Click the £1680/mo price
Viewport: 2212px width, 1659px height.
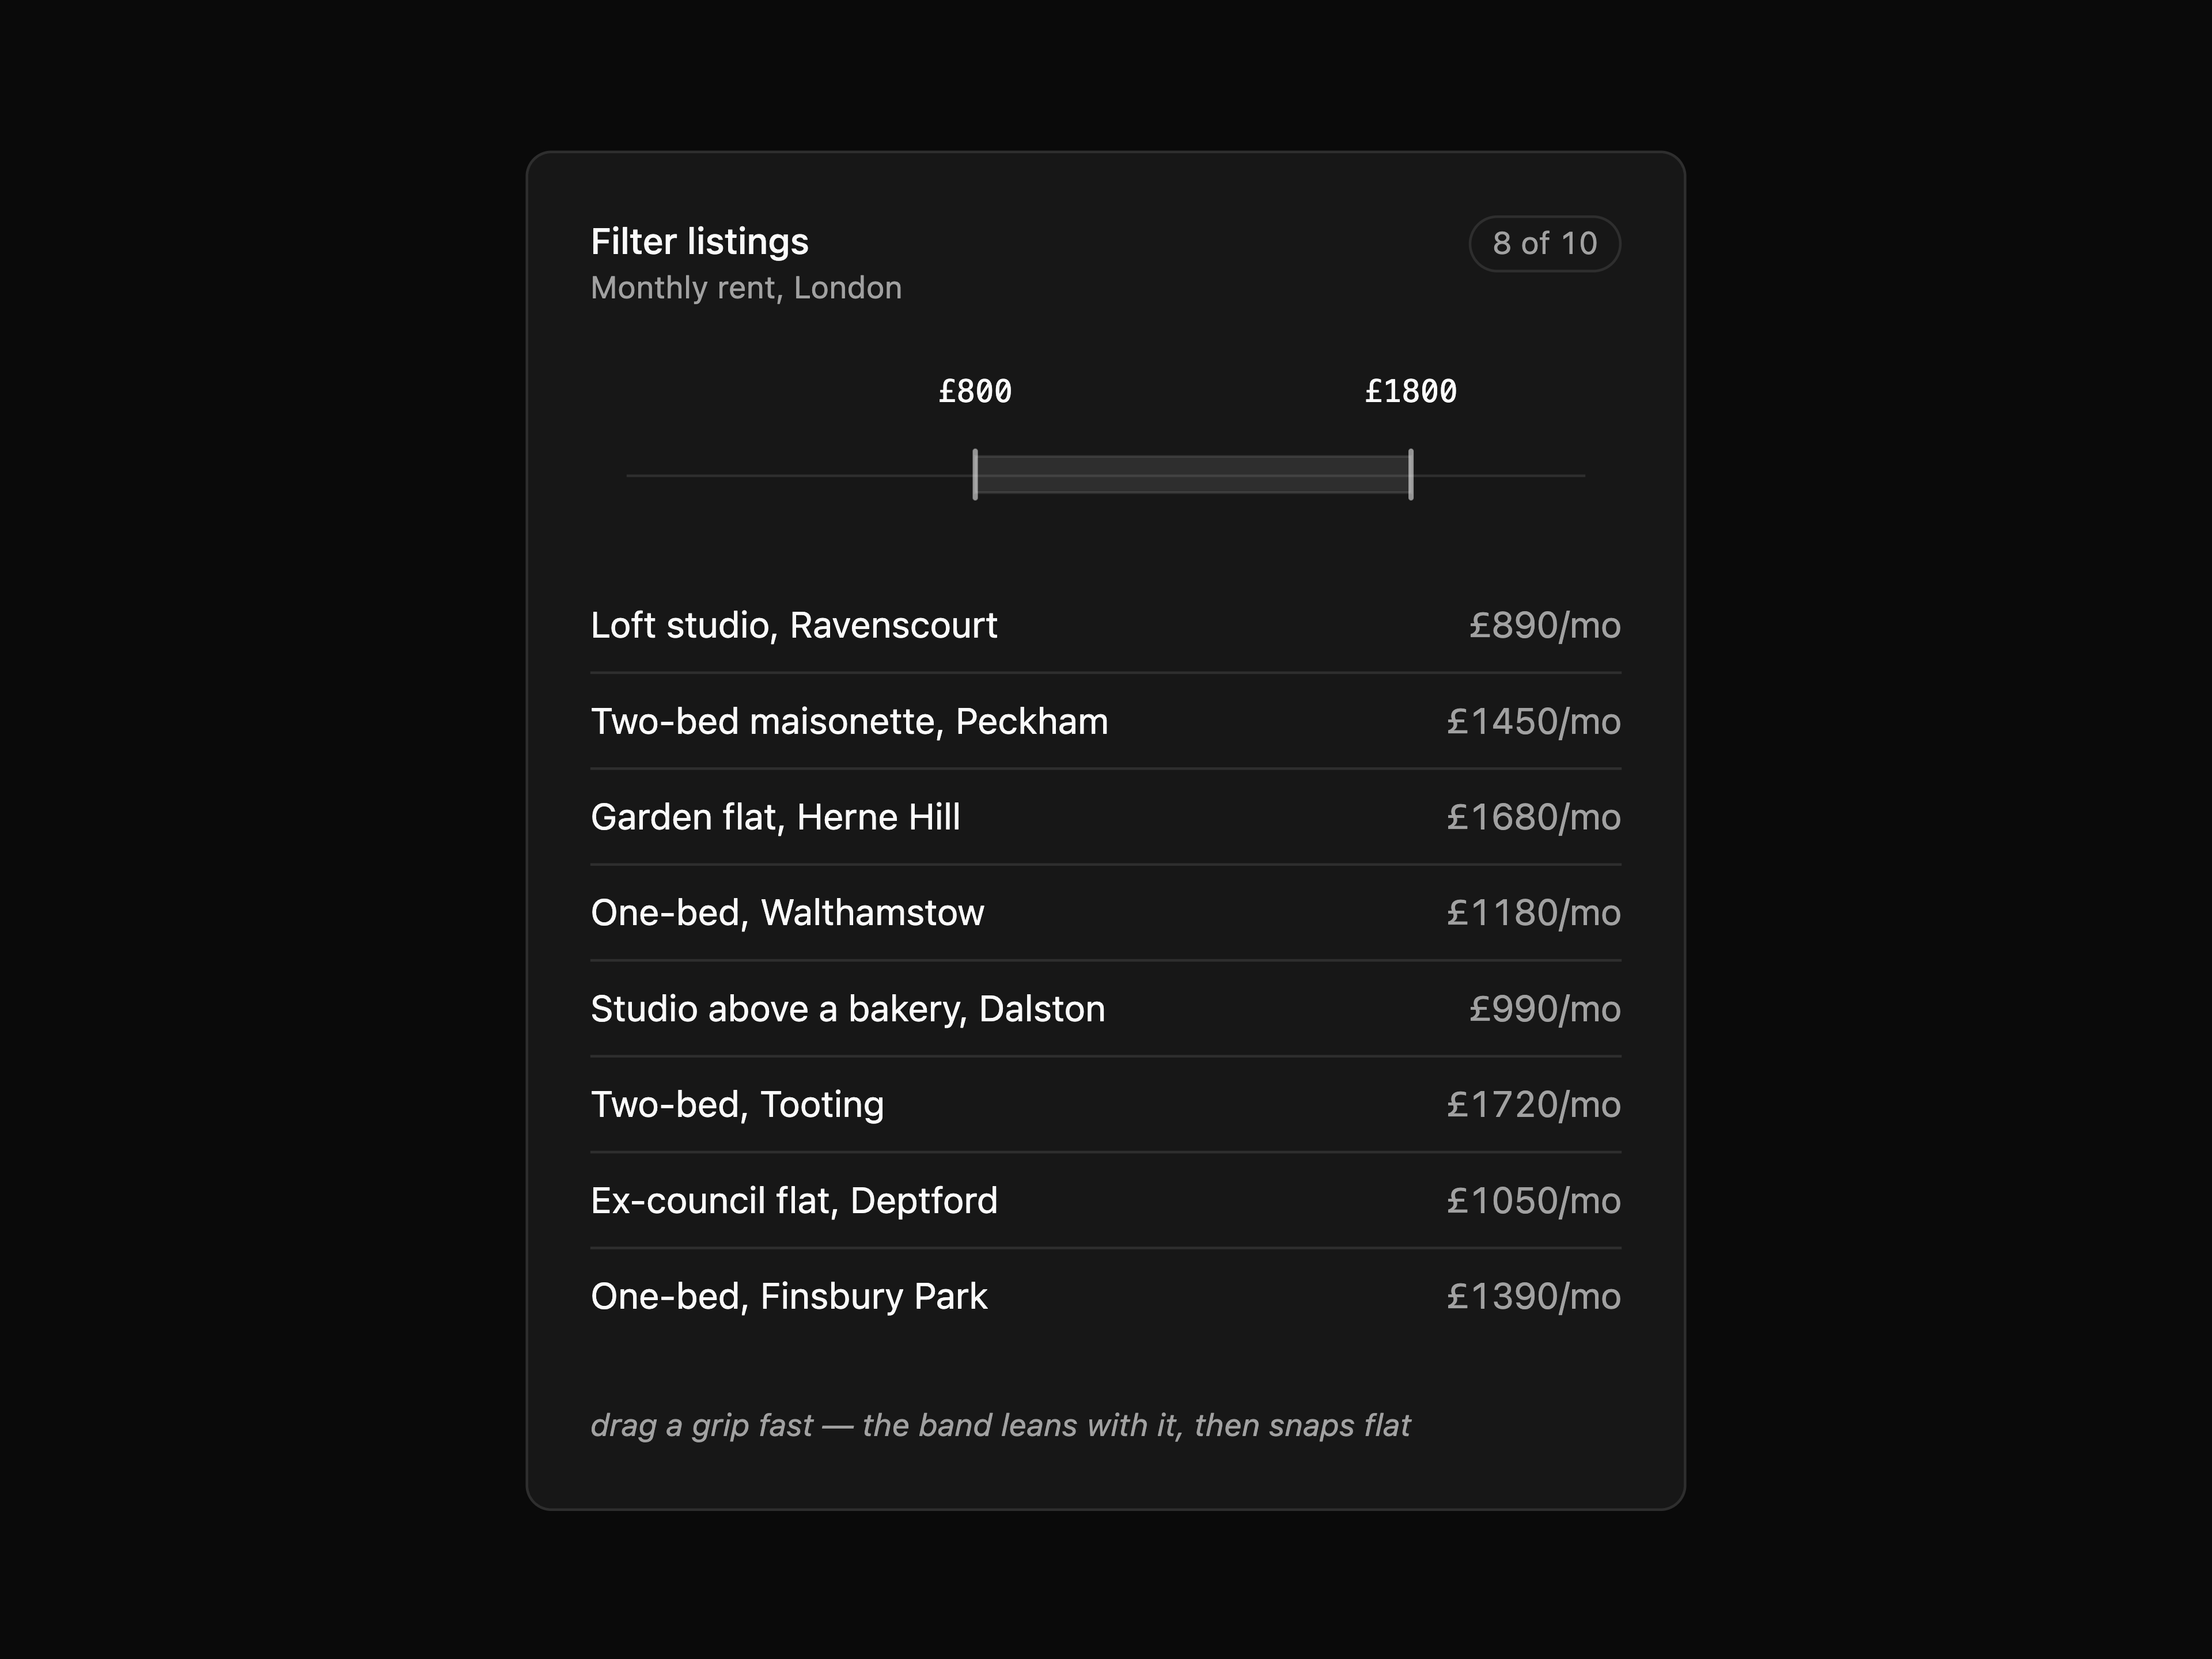[1533, 818]
